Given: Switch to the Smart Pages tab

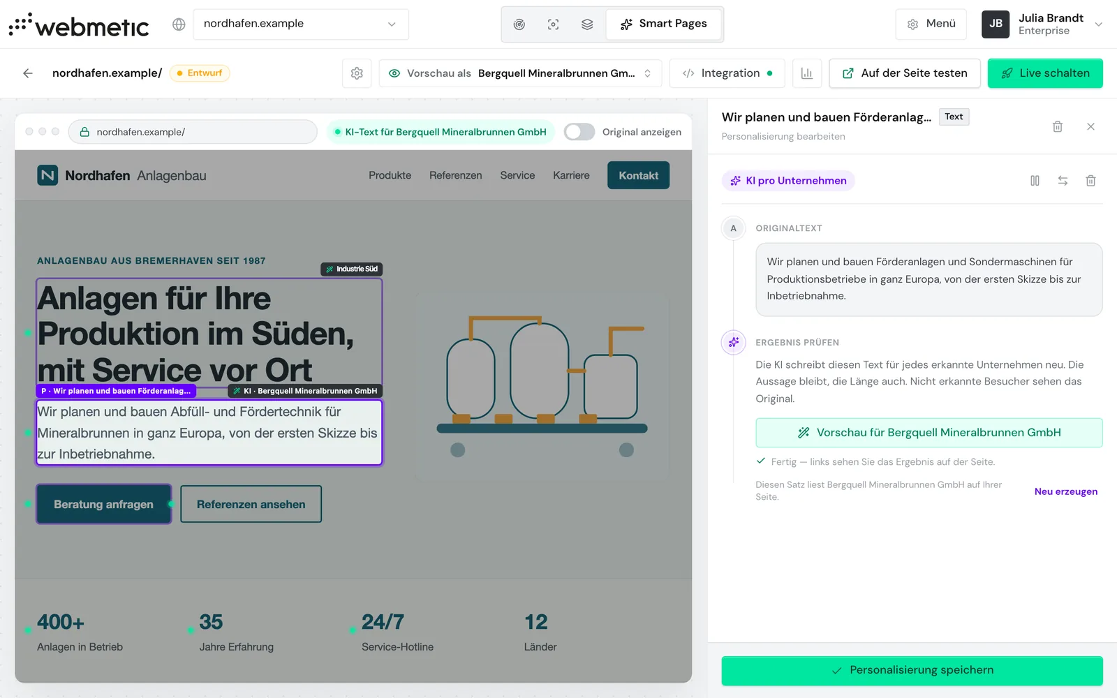Looking at the screenshot, I should (x=664, y=24).
